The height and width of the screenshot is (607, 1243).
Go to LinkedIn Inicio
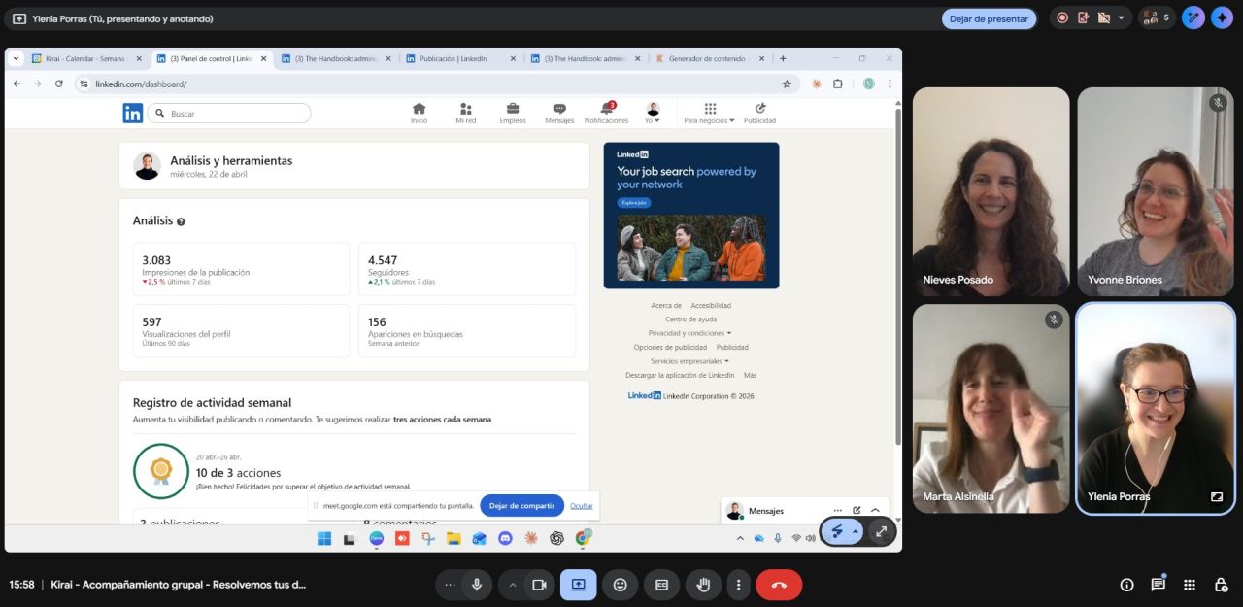click(419, 114)
